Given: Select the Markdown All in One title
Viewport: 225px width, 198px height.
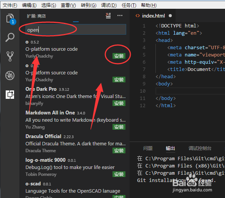Looking at the screenshot, I should click(x=50, y=113).
